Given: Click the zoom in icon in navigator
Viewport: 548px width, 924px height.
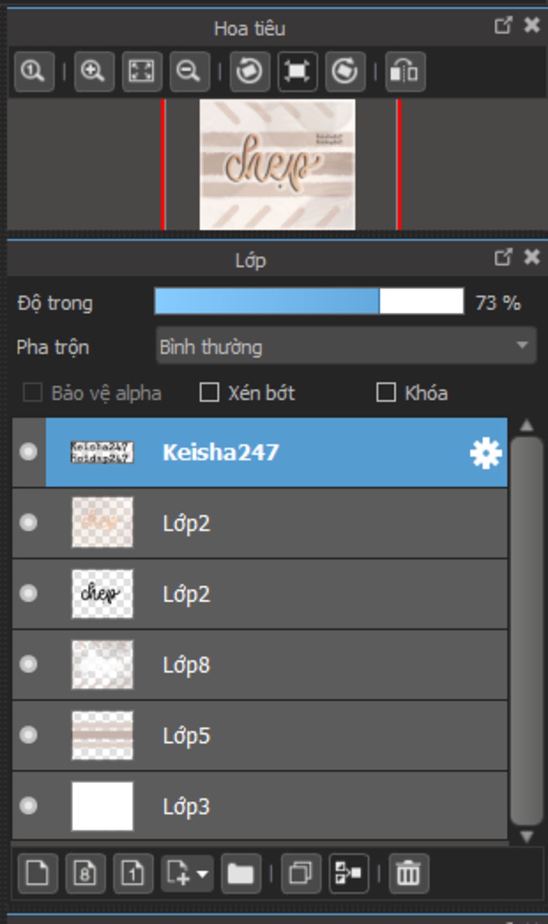Looking at the screenshot, I should 93,71.
